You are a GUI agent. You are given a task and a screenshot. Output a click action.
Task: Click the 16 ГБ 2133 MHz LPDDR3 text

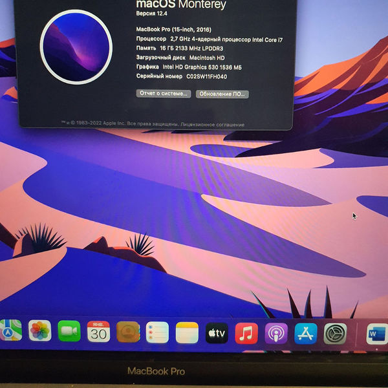click(191, 48)
